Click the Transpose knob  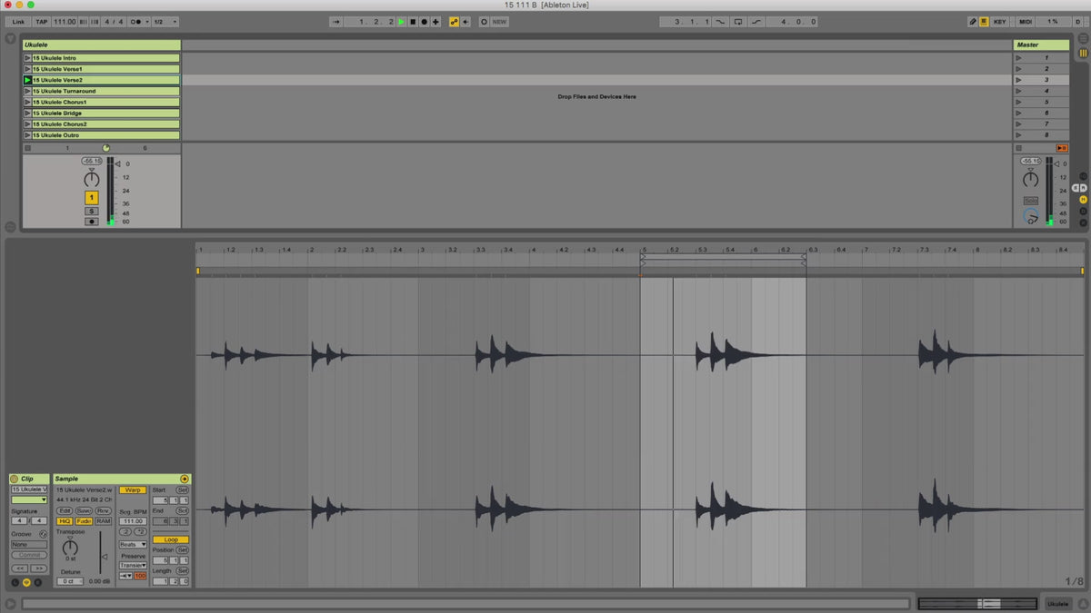[70, 547]
